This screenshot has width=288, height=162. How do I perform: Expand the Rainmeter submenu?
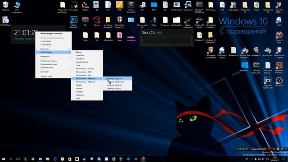pos(54,72)
